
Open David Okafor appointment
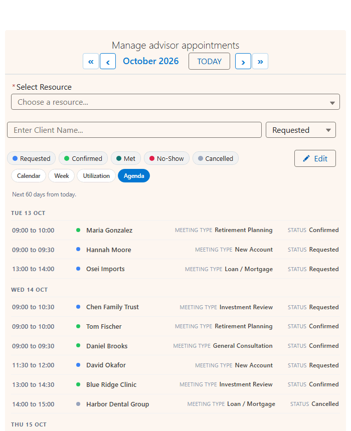(x=175, y=365)
